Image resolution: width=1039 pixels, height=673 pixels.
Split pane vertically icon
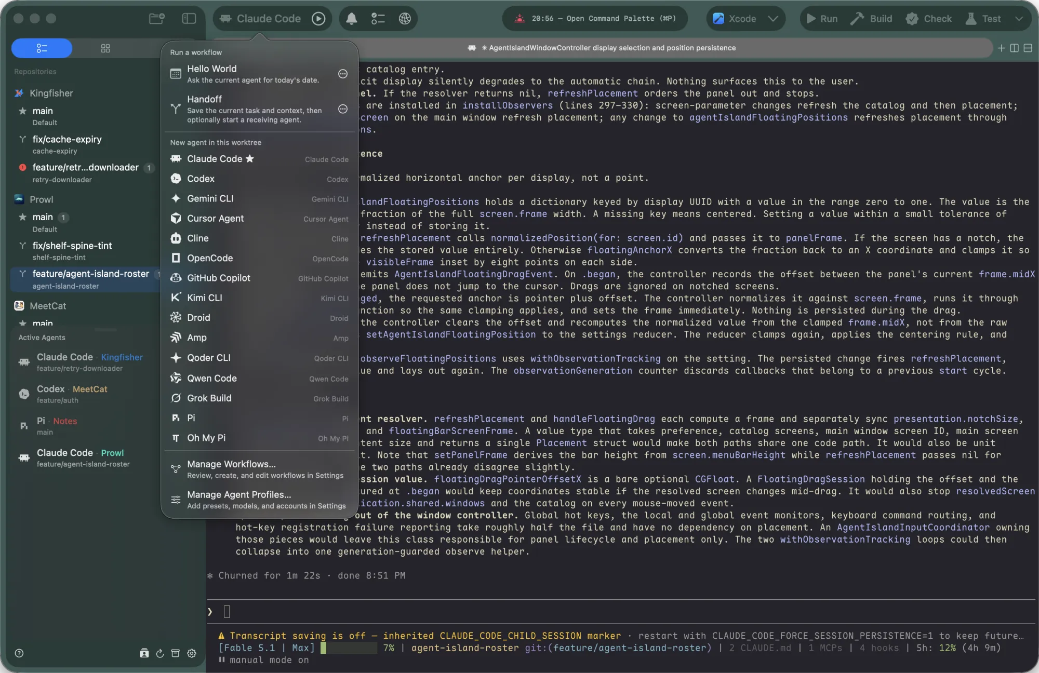(x=1015, y=48)
